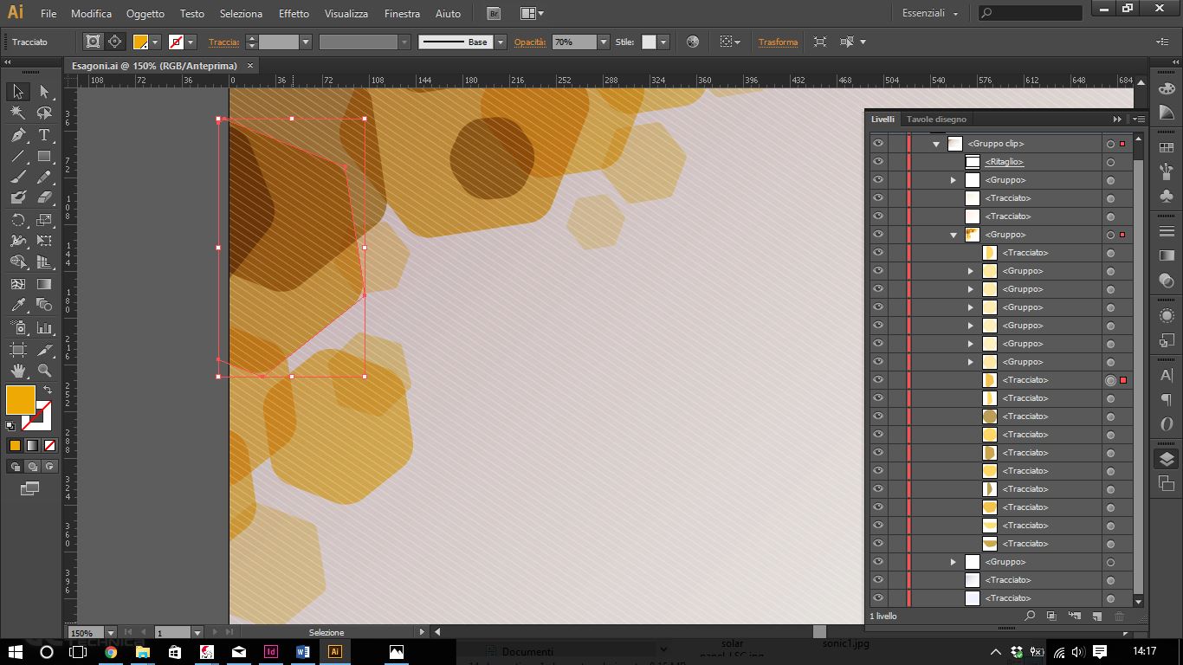Select the Mesh tool
The width and height of the screenshot is (1183, 665).
click(17, 284)
